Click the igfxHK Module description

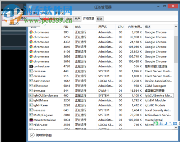[x=155, y=105]
